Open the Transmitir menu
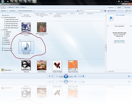Image resolution: width=132 pixels, height=105 pixels. (x=13, y=11)
